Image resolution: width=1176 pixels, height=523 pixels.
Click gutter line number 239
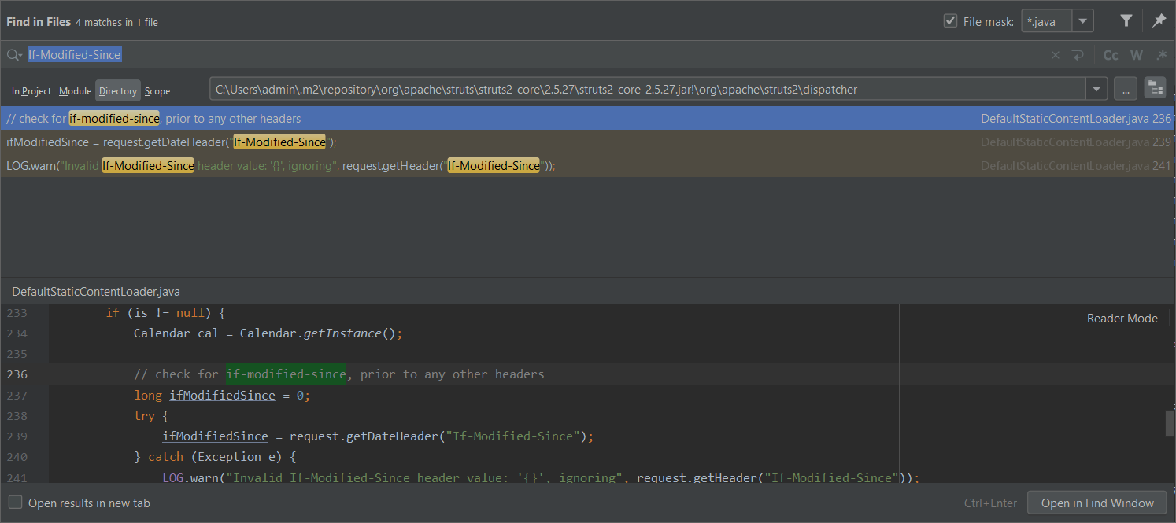coord(17,436)
